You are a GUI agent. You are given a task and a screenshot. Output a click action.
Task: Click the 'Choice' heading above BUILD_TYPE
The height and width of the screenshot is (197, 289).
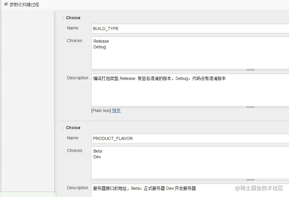[x=73, y=18]
